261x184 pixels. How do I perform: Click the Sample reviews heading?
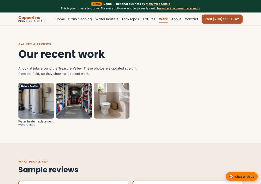point(48,170)
